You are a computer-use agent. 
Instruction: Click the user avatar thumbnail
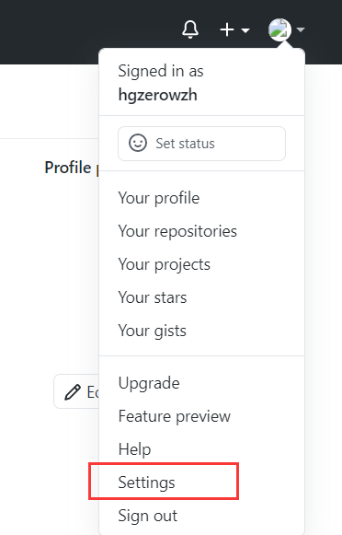pyautogui.click(x=279, y=29)
